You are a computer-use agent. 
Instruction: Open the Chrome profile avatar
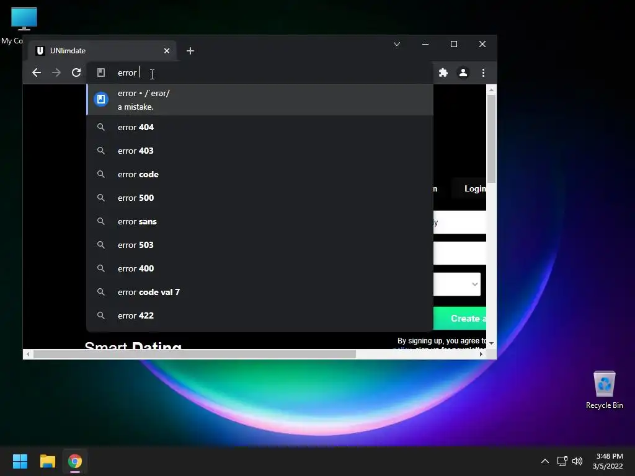463,73
